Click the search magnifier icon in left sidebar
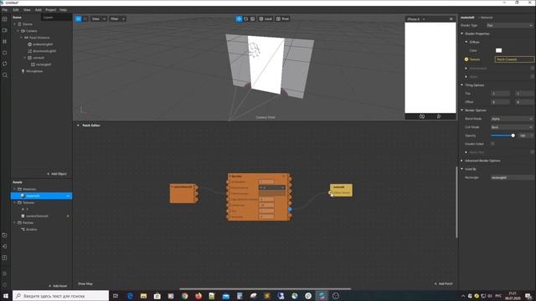This screenshot has height=301, width=536. pos(5,75)
